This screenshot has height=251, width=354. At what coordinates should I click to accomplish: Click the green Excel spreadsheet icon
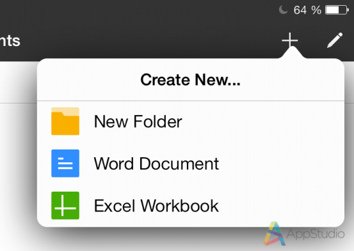(65, 206)
